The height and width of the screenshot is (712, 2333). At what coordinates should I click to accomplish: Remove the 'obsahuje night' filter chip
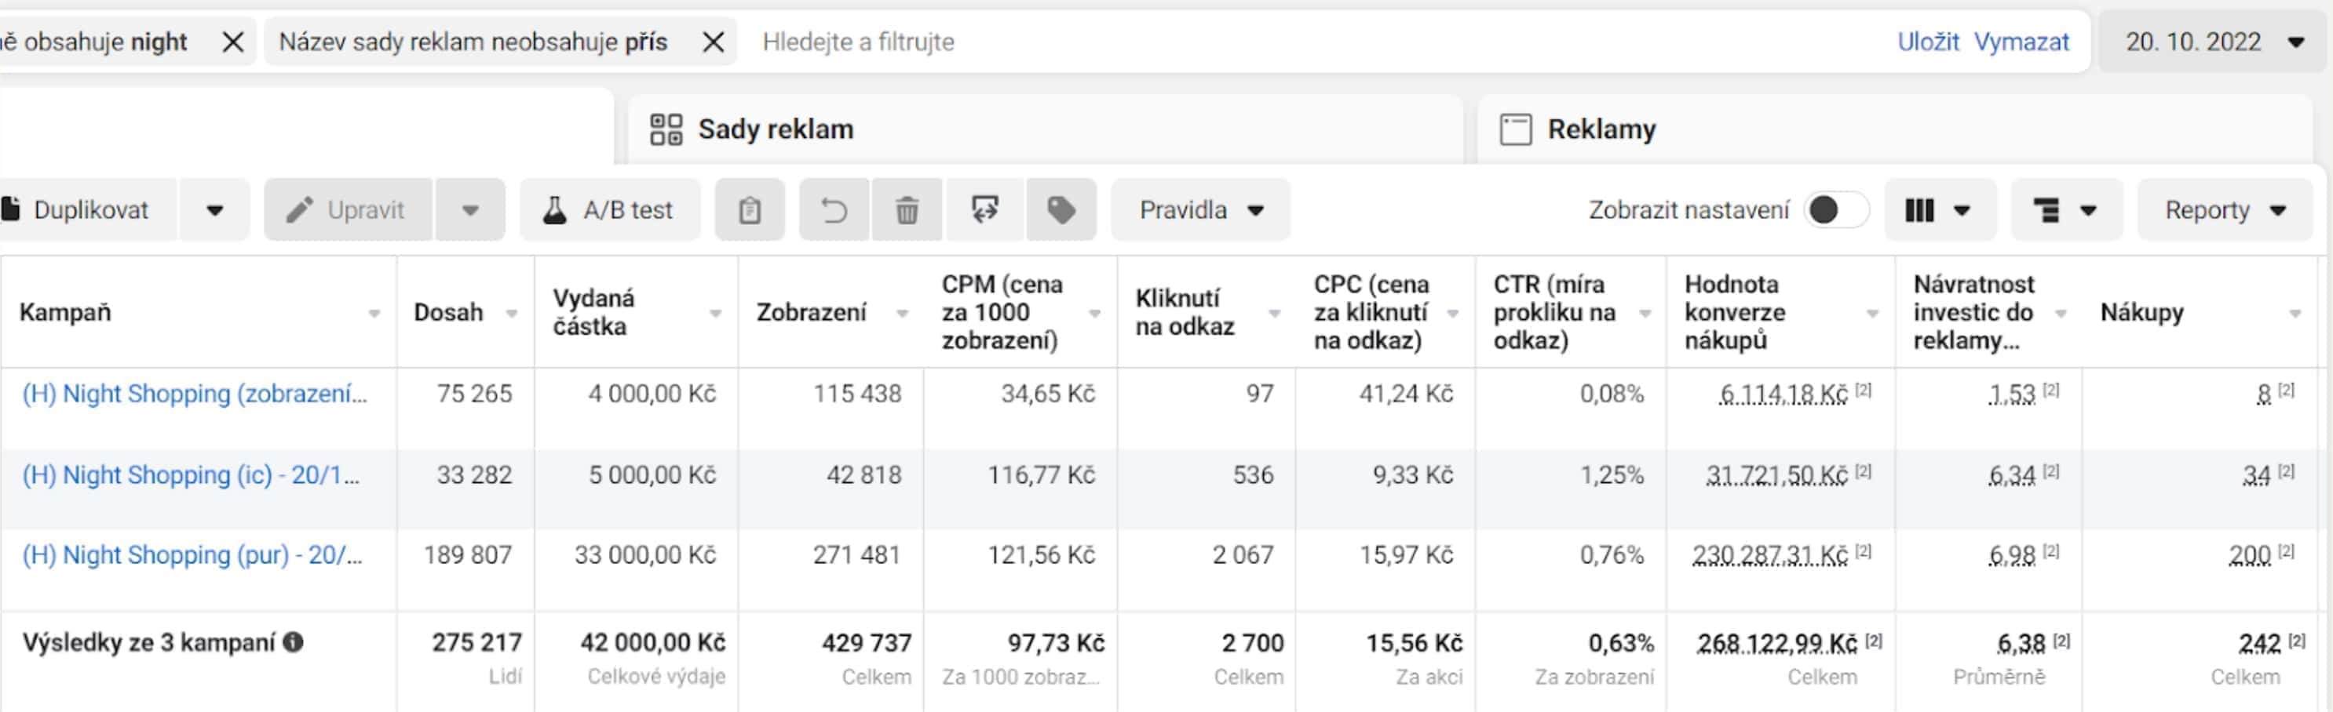tap(233, 42)
